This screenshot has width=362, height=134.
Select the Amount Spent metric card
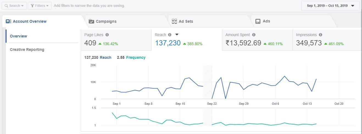(257, 40)
